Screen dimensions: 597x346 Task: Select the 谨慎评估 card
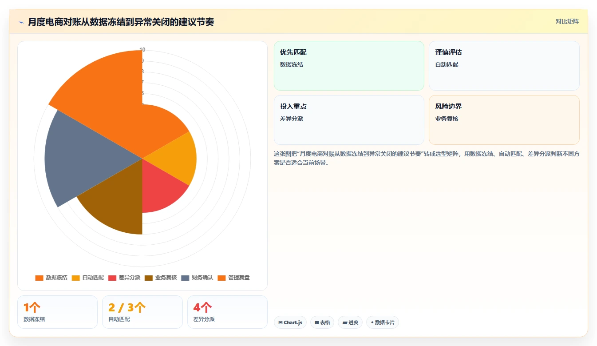click(504, 66)
